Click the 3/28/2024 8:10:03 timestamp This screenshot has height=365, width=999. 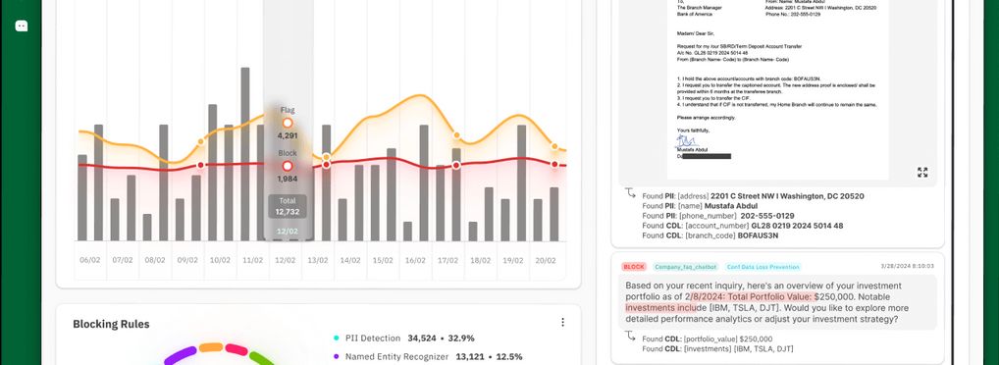click(908, 266)
